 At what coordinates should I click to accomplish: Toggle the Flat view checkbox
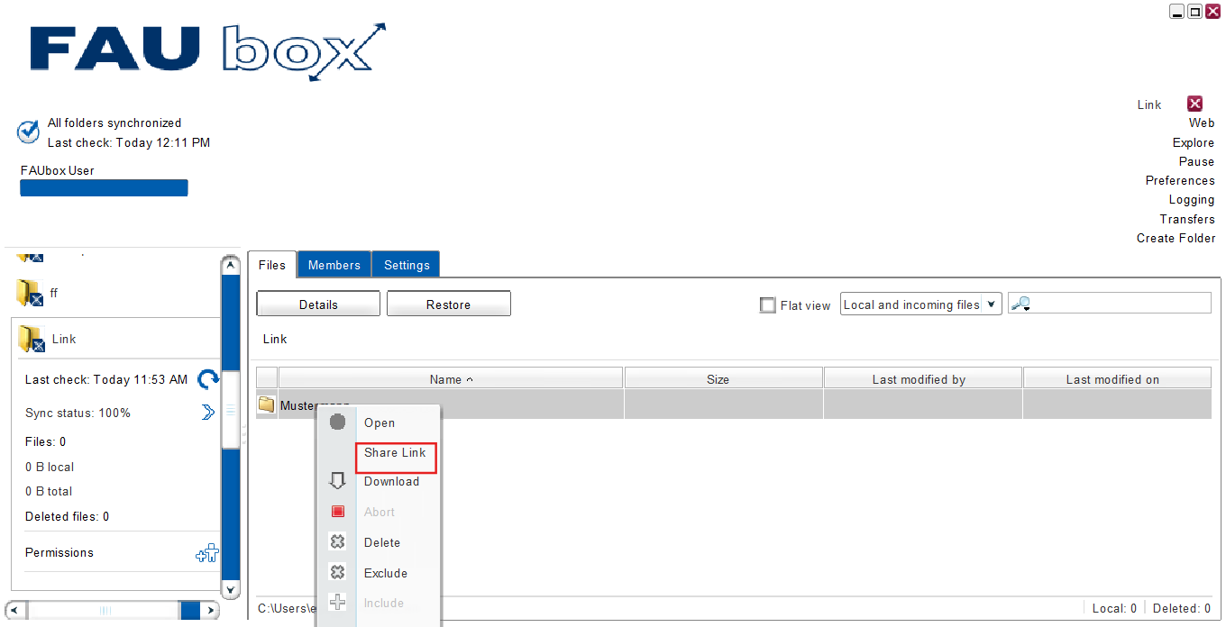[767, 305]
